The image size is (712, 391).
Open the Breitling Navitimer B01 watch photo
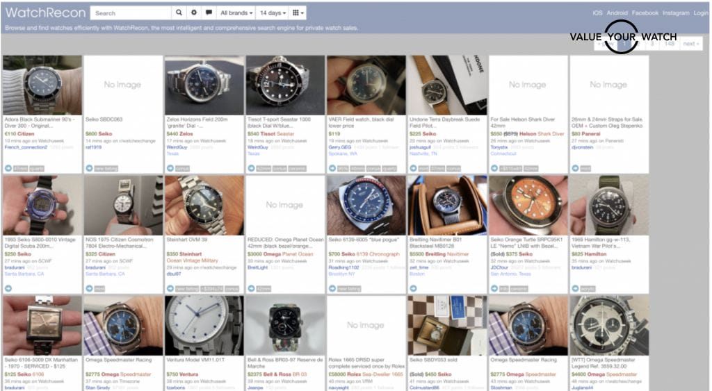click(x=446, y=205)
